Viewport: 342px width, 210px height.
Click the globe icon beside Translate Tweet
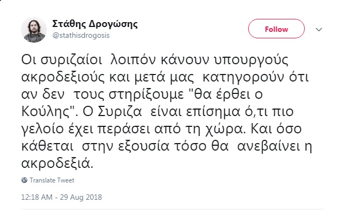pos(24,180)
